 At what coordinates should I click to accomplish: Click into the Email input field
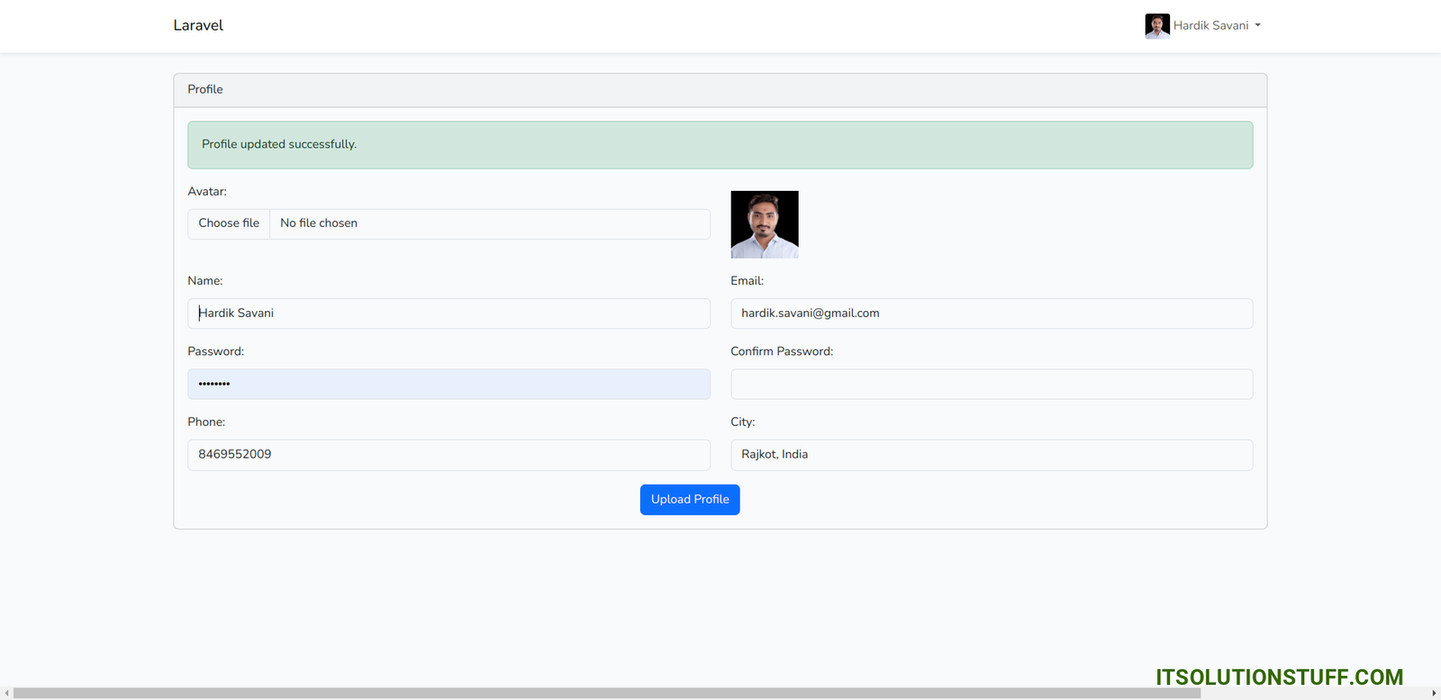[991, 314]
